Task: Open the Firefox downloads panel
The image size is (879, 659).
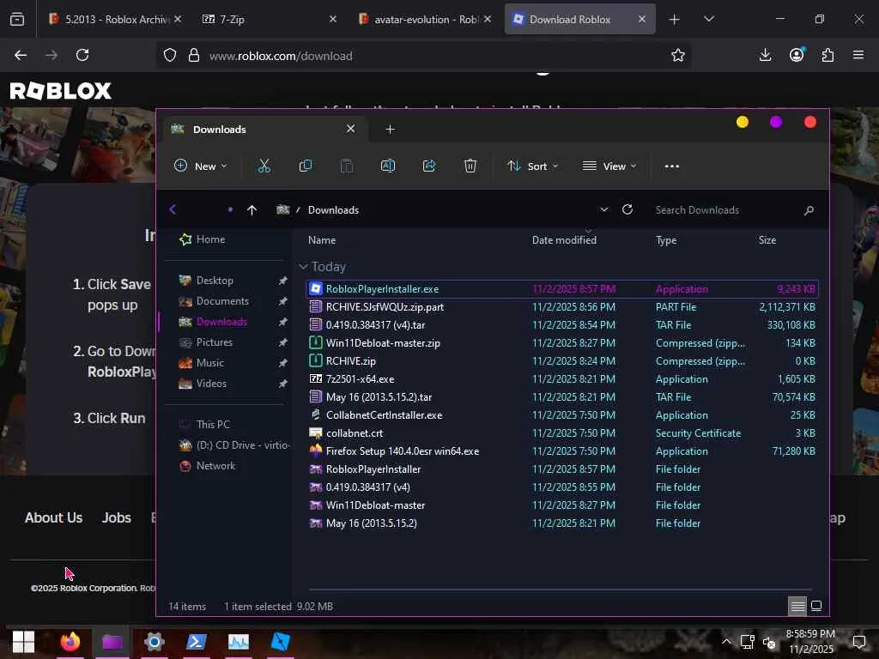Action: coord(765,55)
